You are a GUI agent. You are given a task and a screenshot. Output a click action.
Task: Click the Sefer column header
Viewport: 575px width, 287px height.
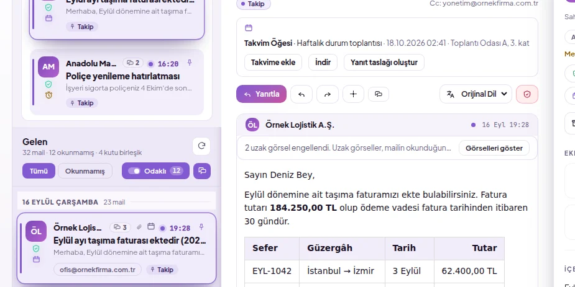coord(272,248)
